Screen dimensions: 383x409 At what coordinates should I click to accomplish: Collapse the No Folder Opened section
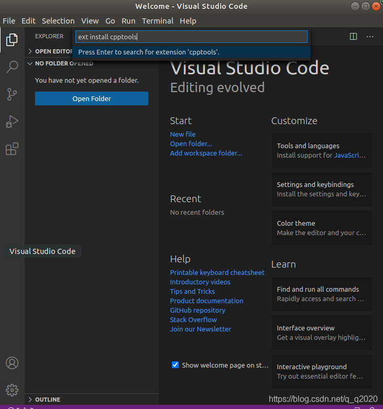[30, 63]
